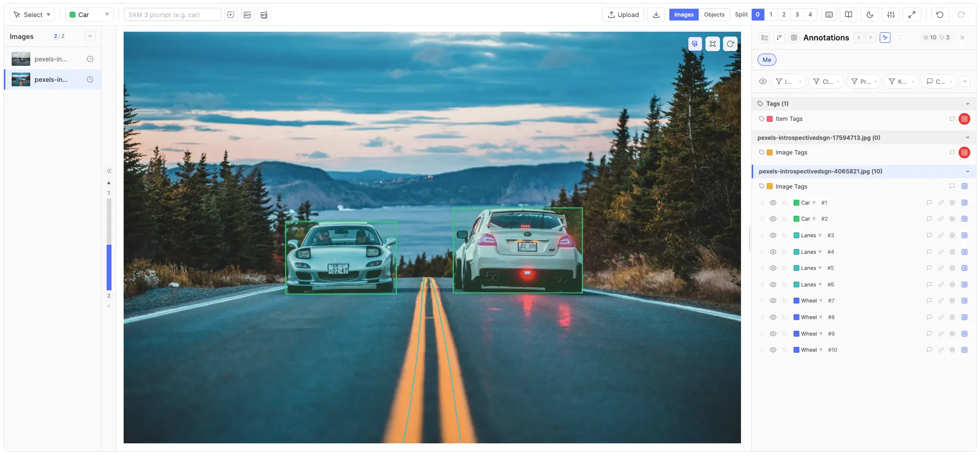Click the sort annotations icon

tap(779, 38)
